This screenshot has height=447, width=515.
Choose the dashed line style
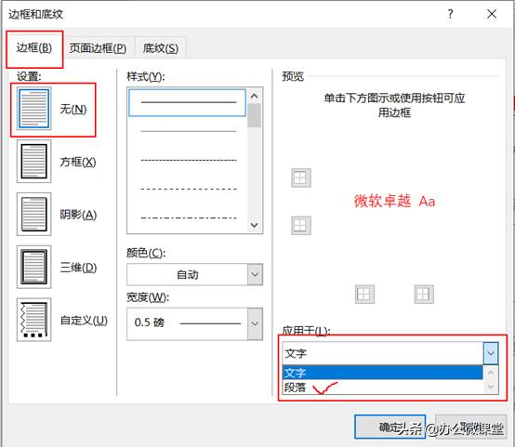pos(189,190)
